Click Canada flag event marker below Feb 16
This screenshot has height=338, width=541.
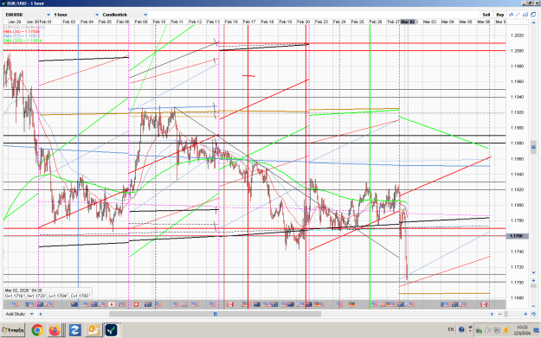coord(230,304)
